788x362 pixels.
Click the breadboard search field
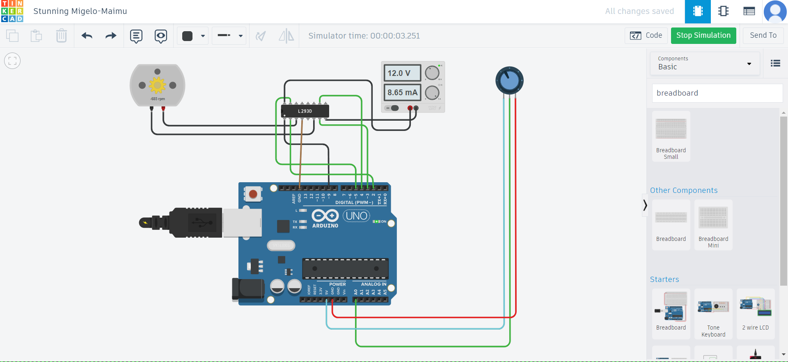point(717,93)
